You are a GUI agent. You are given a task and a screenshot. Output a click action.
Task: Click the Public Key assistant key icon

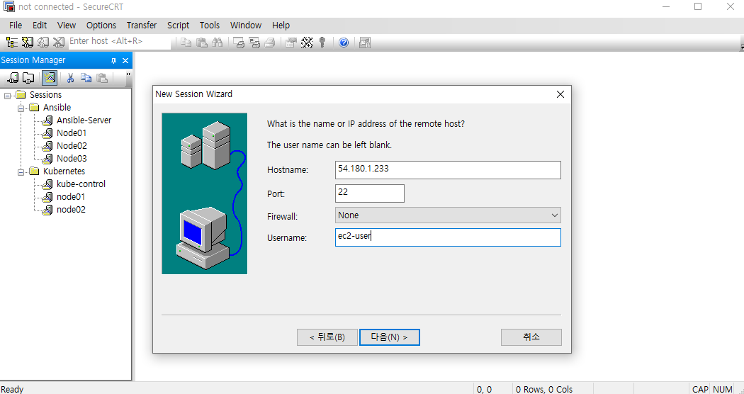coord(322,43)
